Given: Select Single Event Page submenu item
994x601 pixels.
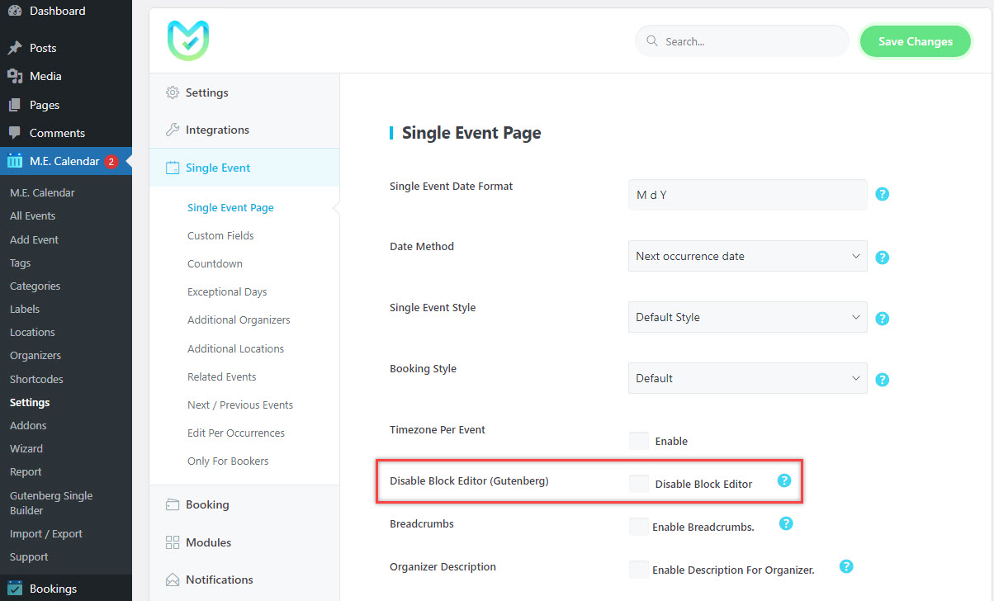Looking at the screenshot, I should tap(230, 208).
